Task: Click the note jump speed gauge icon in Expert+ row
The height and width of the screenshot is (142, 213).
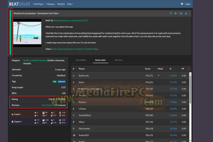Action: point(43,123)
